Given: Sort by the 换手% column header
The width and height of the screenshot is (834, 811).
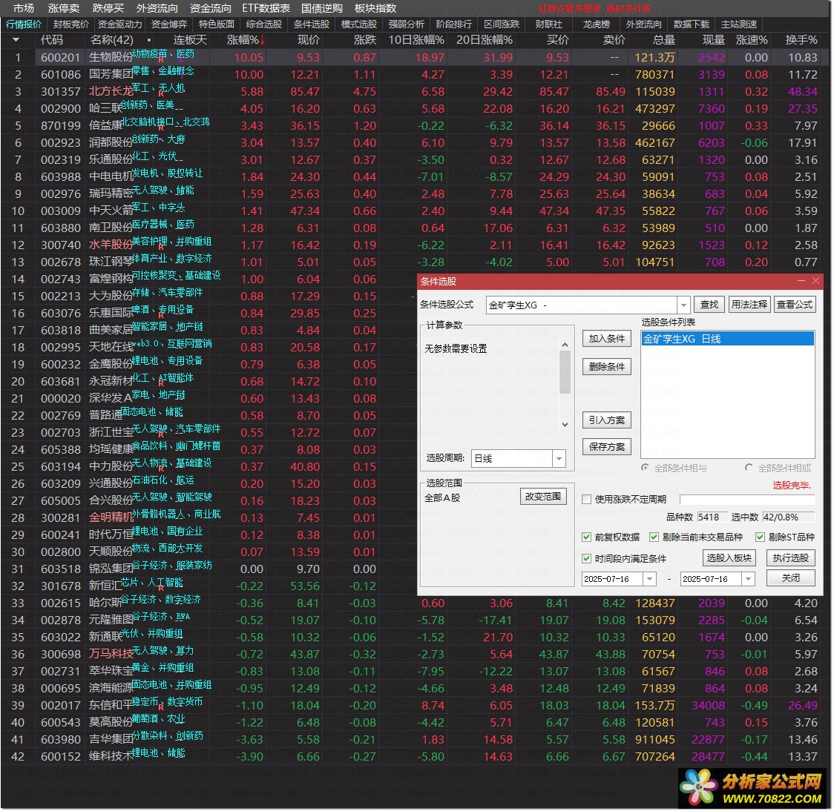Looking at the screenshot, I should (801, 40).
